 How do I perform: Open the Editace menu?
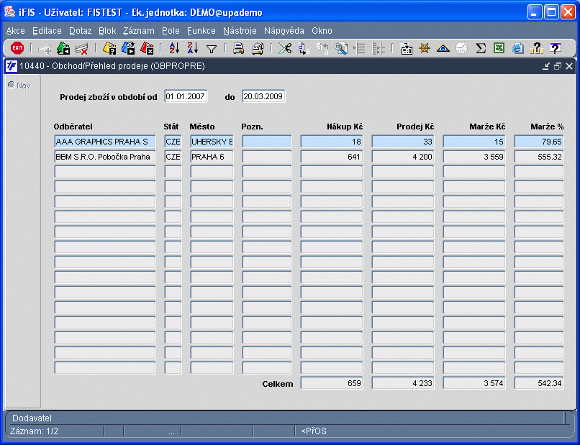[47, 31]
